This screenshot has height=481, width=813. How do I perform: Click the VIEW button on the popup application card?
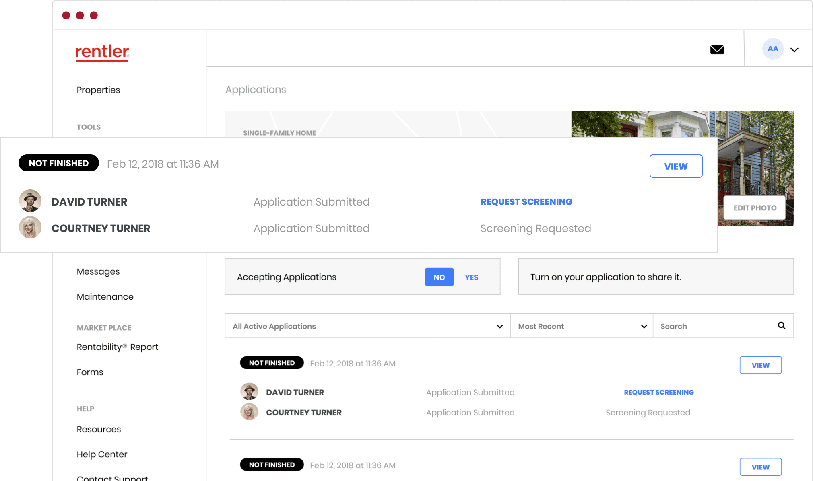coord(676,166)
